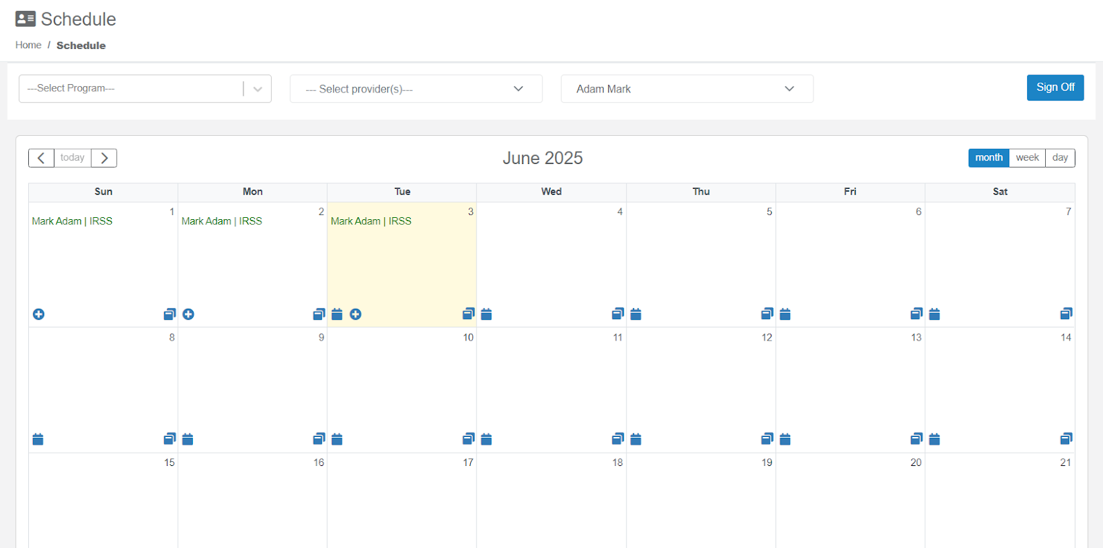
Task: Click the copy icon in the June 7 cell
Action: [1066, 314]
